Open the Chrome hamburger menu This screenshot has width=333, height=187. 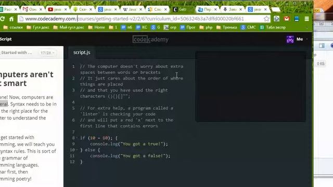[306, 19]
